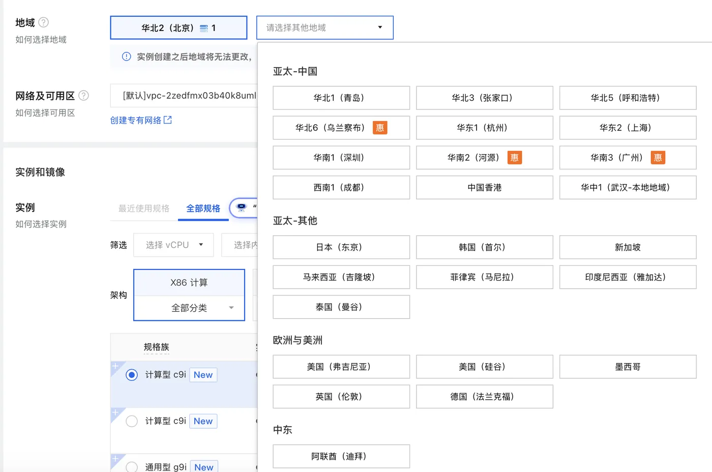Screen dimensions: 712x472
Task: Click the default VPC network field
Action: click(x=188, y=96)
